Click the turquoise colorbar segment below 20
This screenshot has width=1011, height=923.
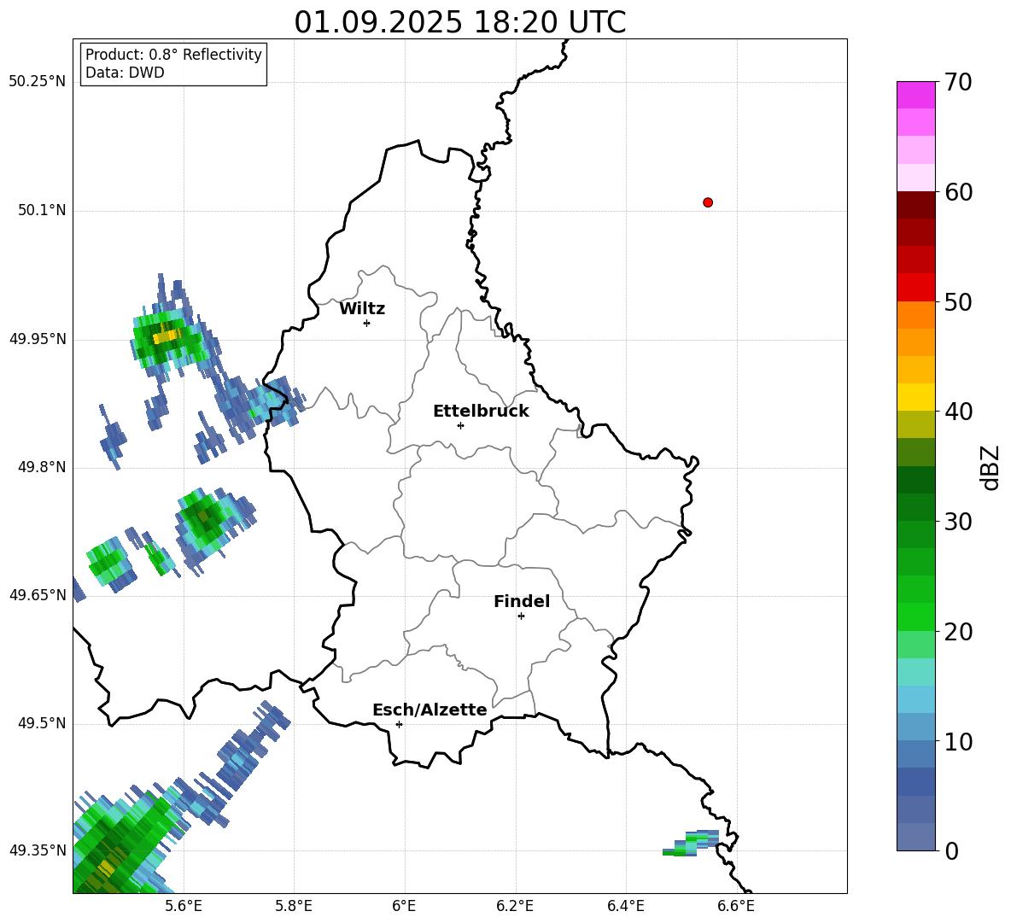point(915,672)
